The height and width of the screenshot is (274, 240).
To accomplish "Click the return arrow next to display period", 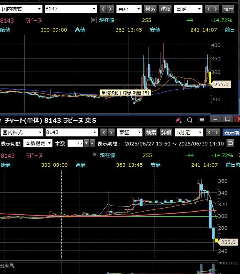I will [x=230, y=144].
